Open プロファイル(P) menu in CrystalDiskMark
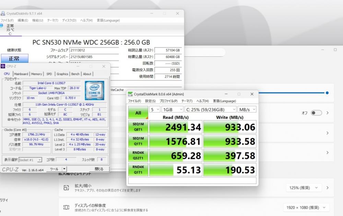 tap(168, 101)
